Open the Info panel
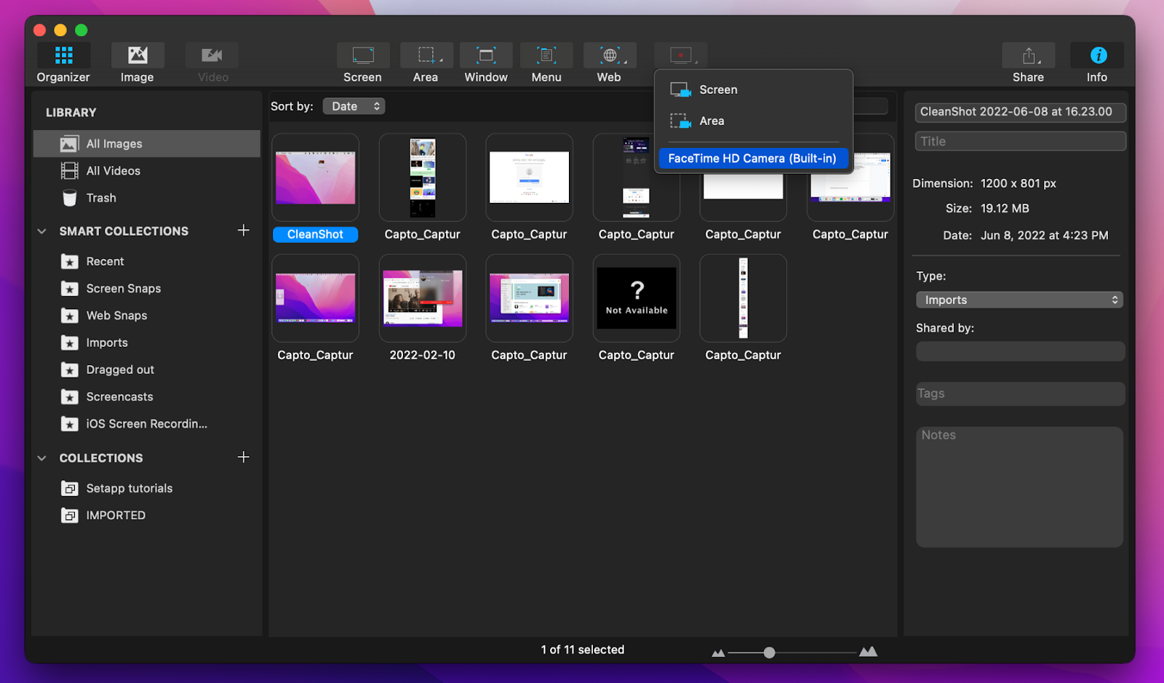 tap(1096, 60)
